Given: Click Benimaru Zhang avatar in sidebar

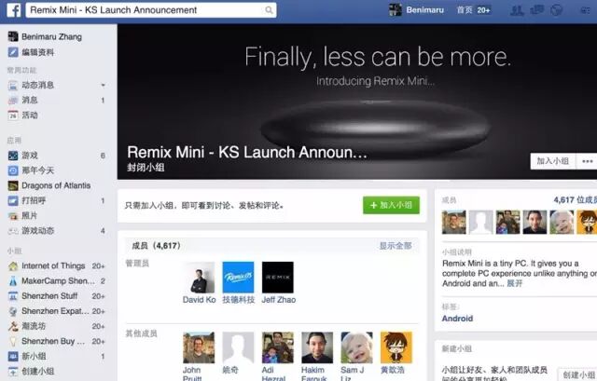Looking at the screenshot, I should pyautogui.click(x=13, y=36).
